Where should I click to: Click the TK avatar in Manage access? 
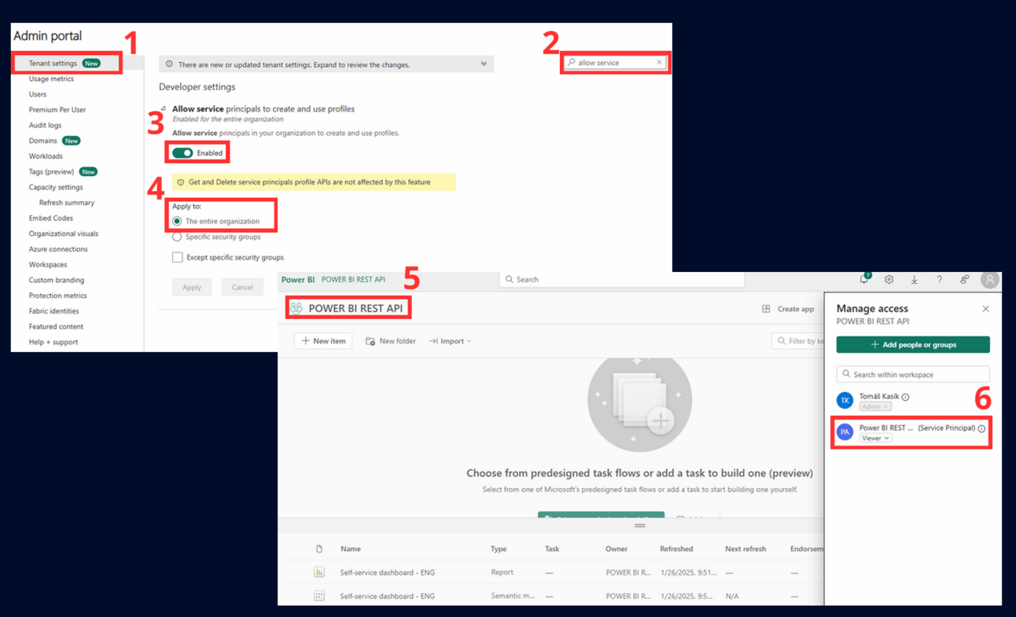pos(845,400)
